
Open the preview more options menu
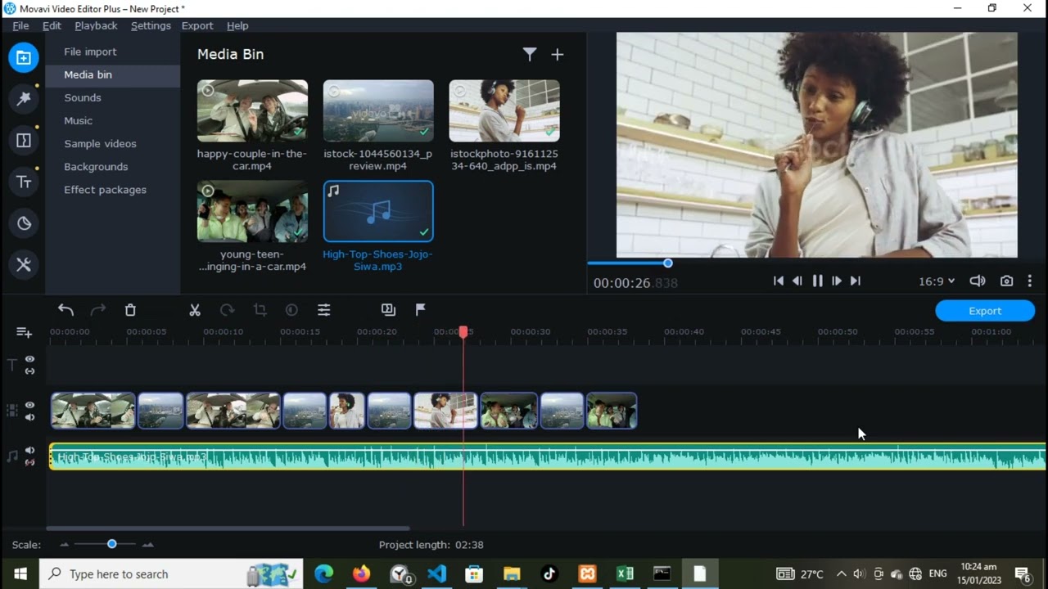(1030, 281)
